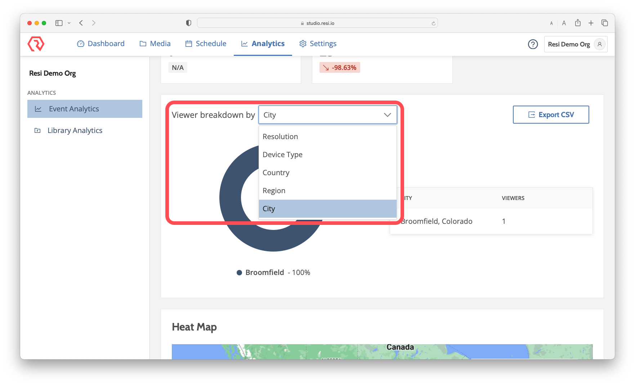Click the Library Analytics folder icon
Screen dimensions: 635x386
(x=37, y=130)
